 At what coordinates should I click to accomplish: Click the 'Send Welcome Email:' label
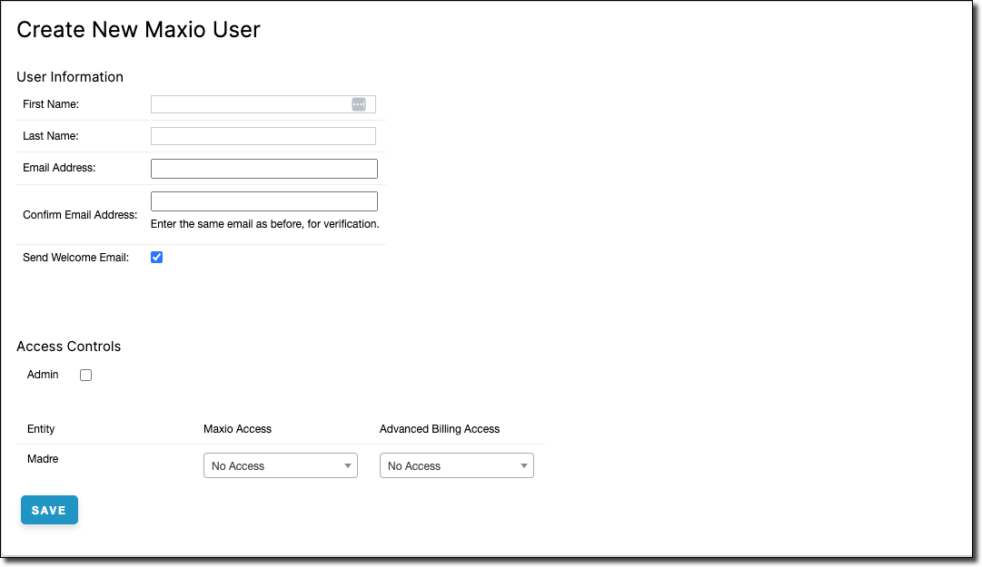pyautogui.click(x=75, y=258)
